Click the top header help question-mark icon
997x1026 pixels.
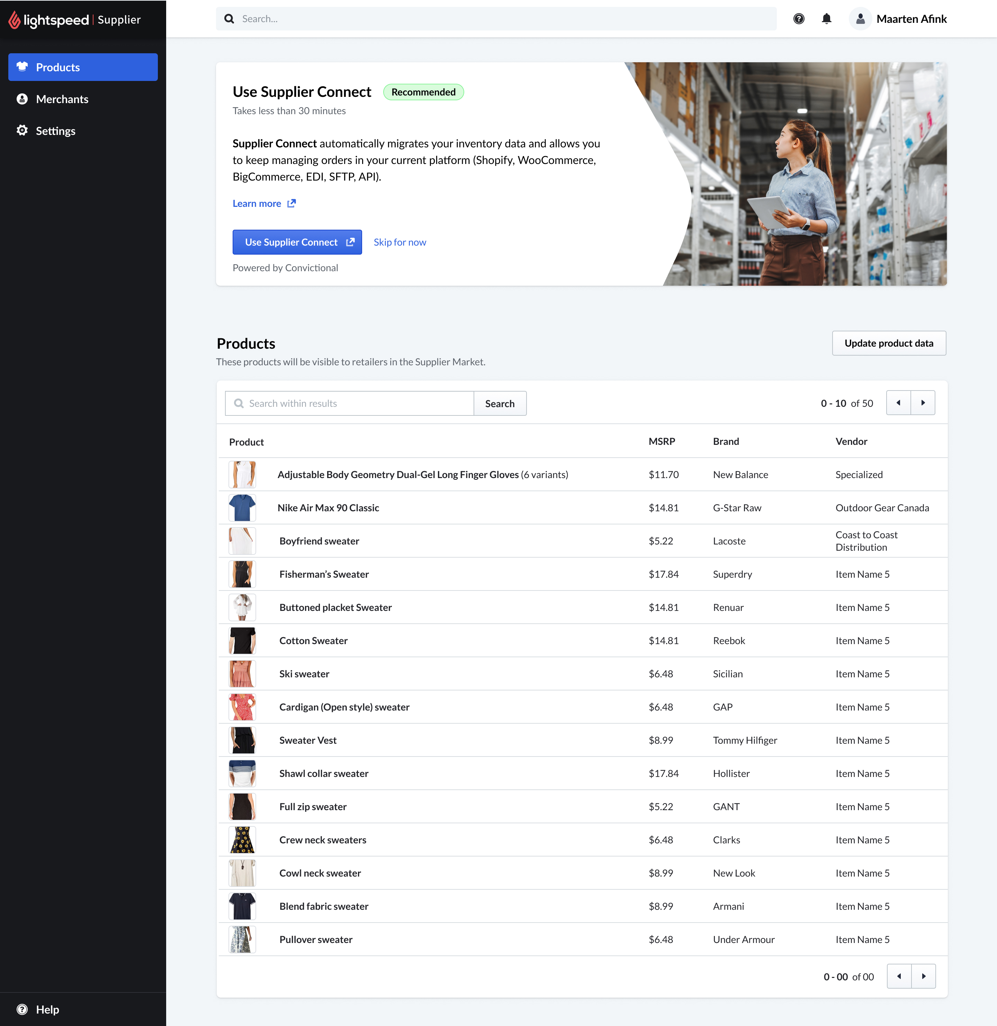tap(798, 19)
